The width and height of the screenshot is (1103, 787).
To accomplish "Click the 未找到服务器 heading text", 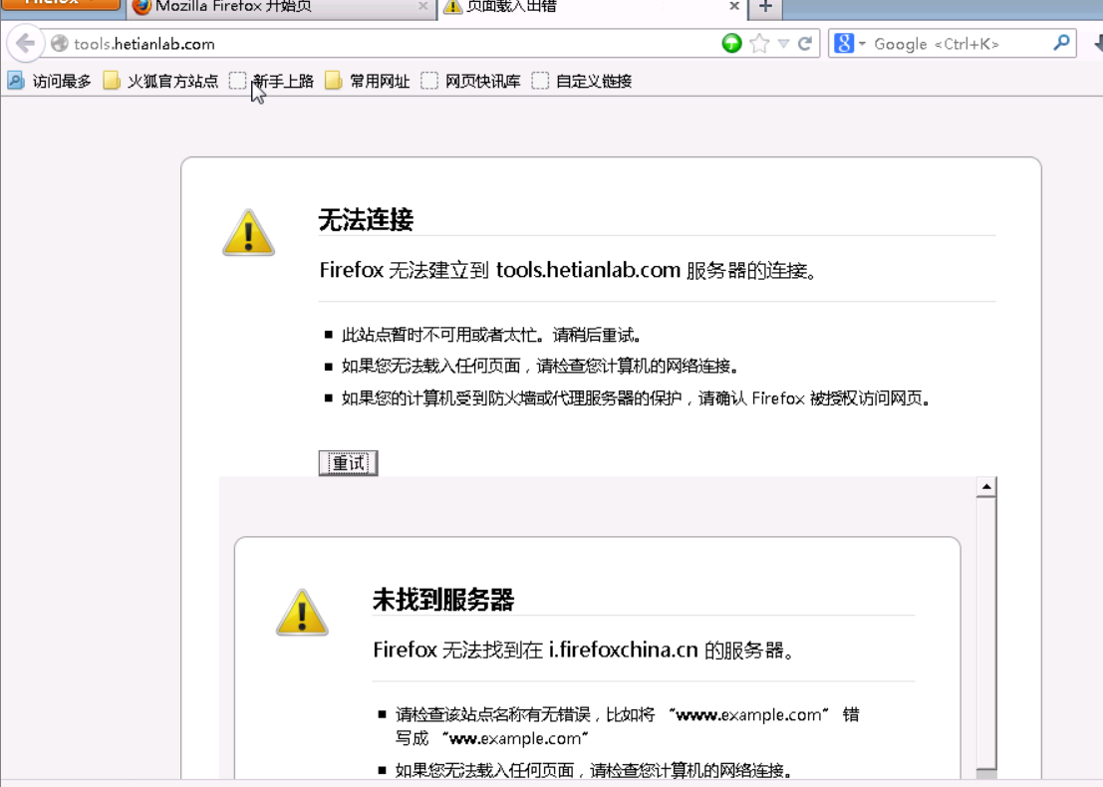I will pos(443,600).
